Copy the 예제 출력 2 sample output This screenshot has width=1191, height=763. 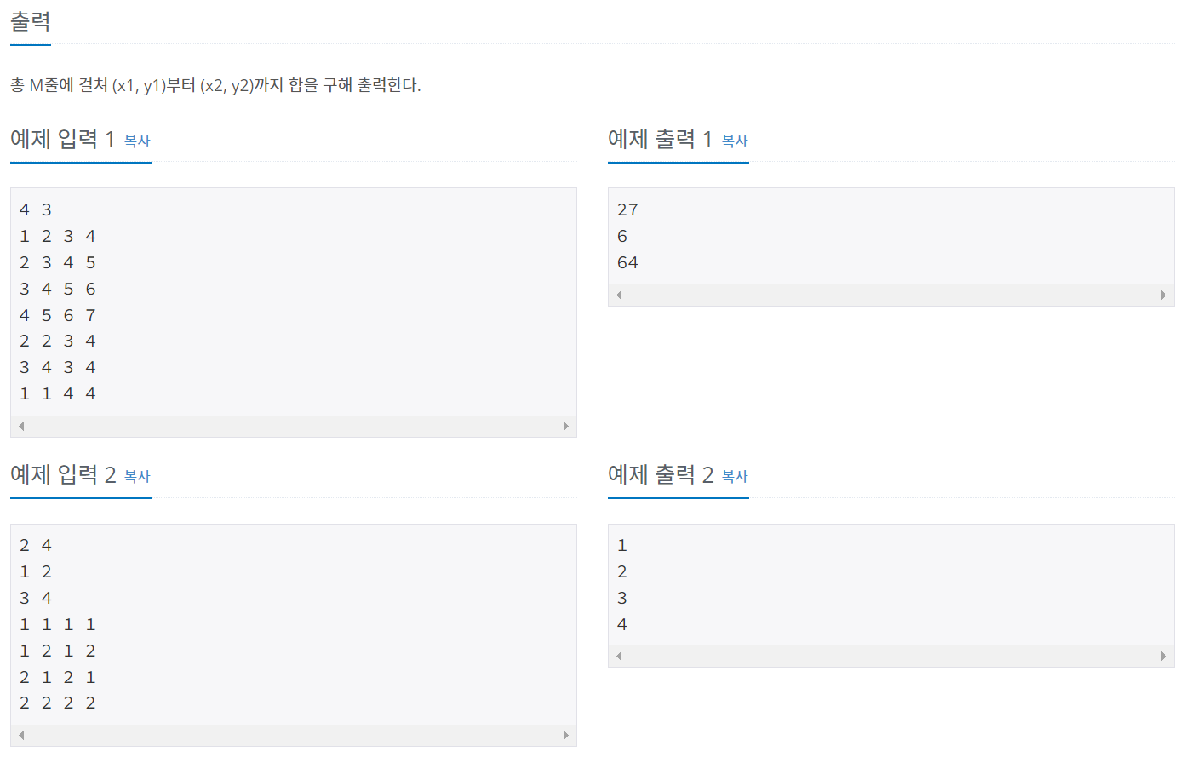click(735, 477)
